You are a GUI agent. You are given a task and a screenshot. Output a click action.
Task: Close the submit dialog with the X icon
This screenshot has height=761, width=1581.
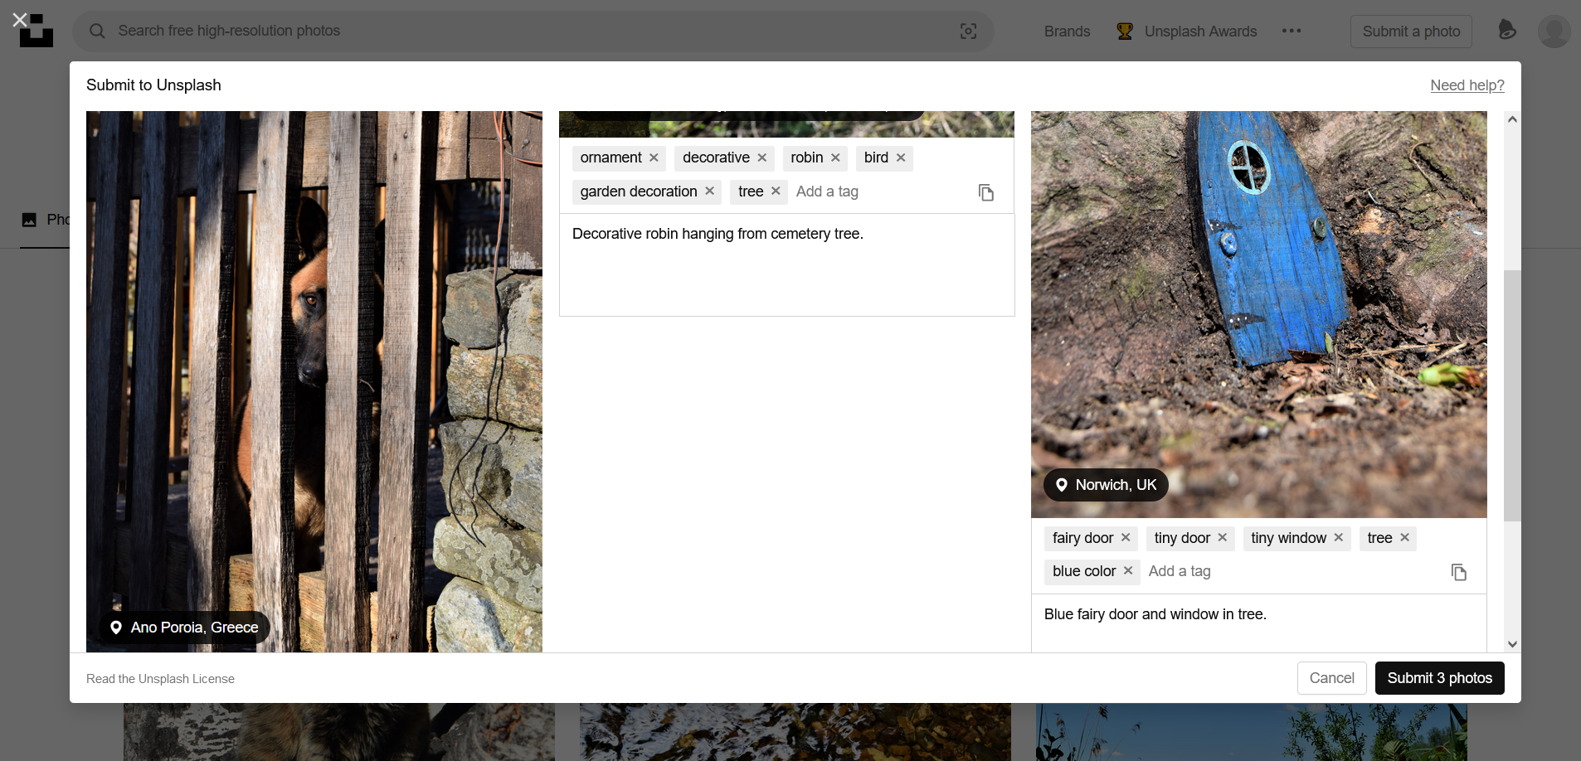20,19
